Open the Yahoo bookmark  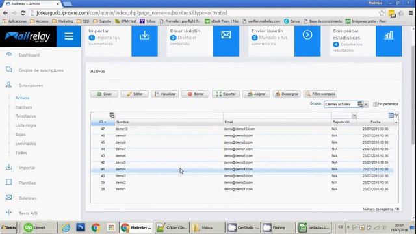[x=148, y=21]
